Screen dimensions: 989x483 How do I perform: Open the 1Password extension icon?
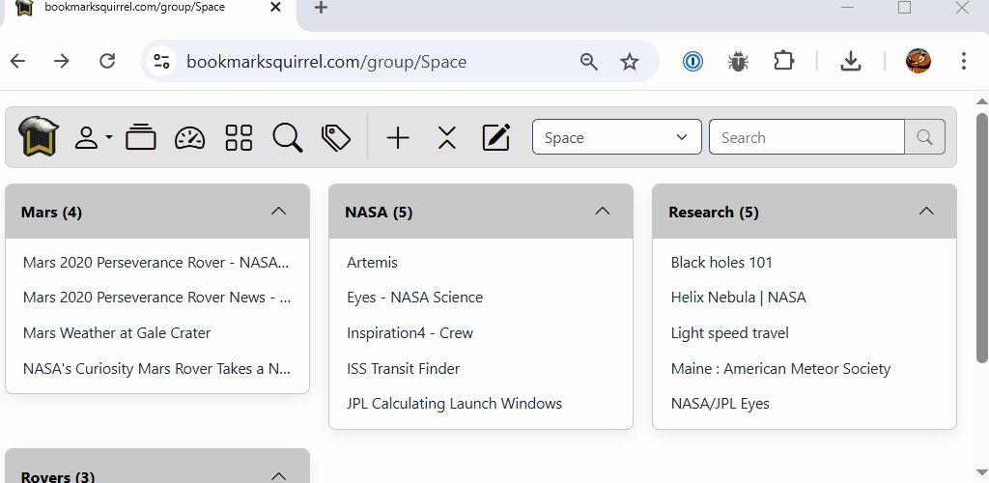[692, 61]
